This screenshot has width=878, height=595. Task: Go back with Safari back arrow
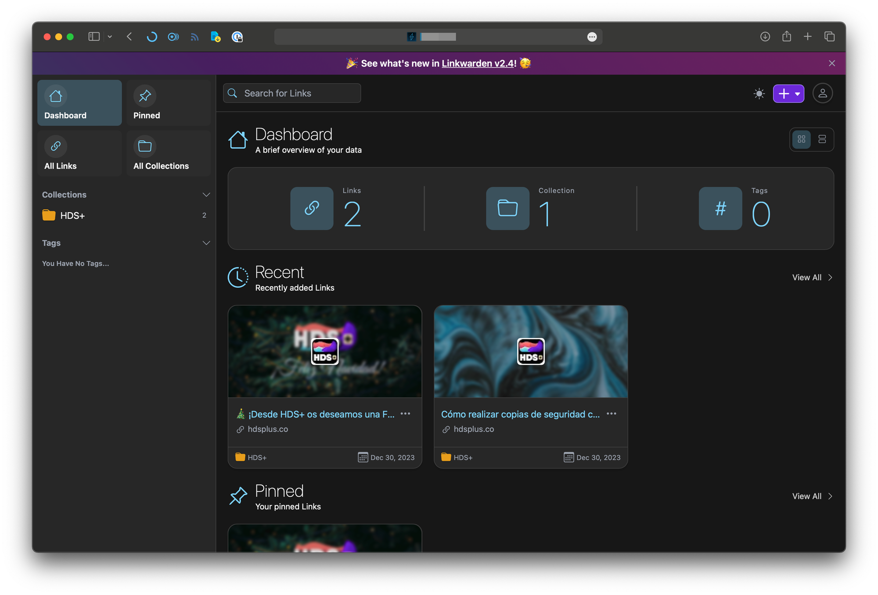(x=130, y=37)
